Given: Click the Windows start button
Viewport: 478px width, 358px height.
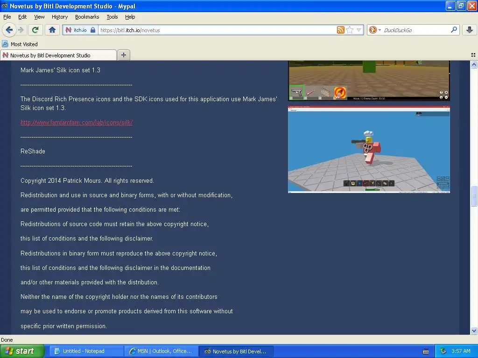Looking at the screenshot, I should (22, 351).
